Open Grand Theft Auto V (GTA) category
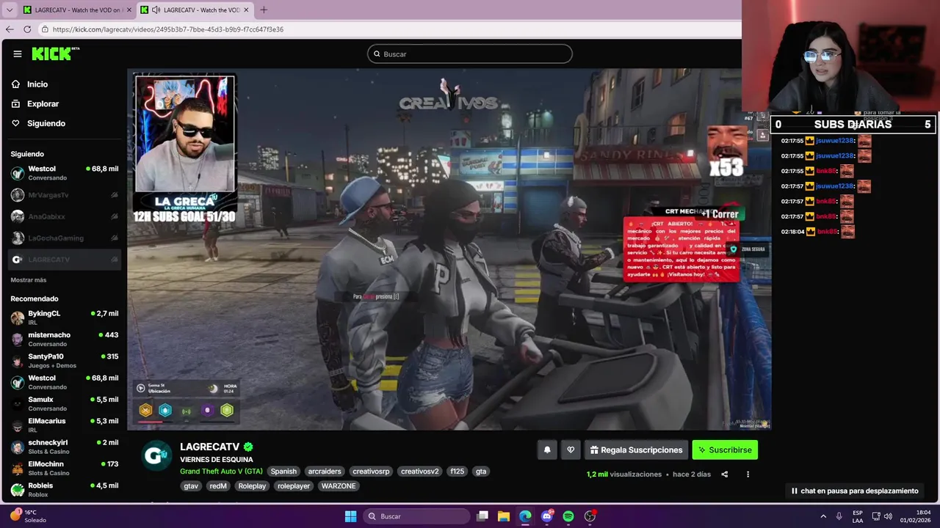The height and width of the screenshot is (528, 940). pos(221,472)
